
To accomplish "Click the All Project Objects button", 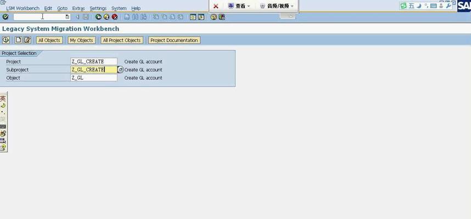I will point(122,40).
